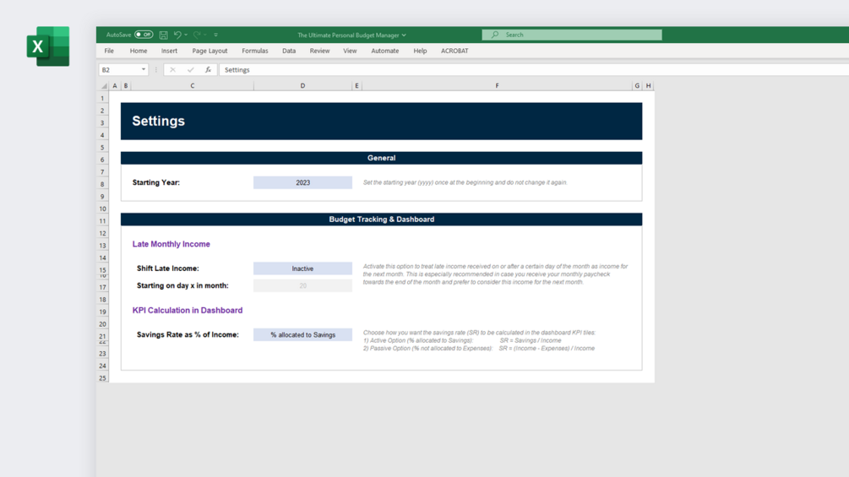Click the KPI Calculation in Dashboard heading
This screenshot has width=849, height=477.
pyautogui.click(x=188, y=311)
